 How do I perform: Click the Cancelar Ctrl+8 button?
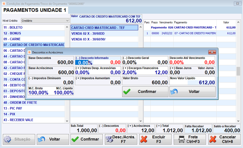point(224,139)
